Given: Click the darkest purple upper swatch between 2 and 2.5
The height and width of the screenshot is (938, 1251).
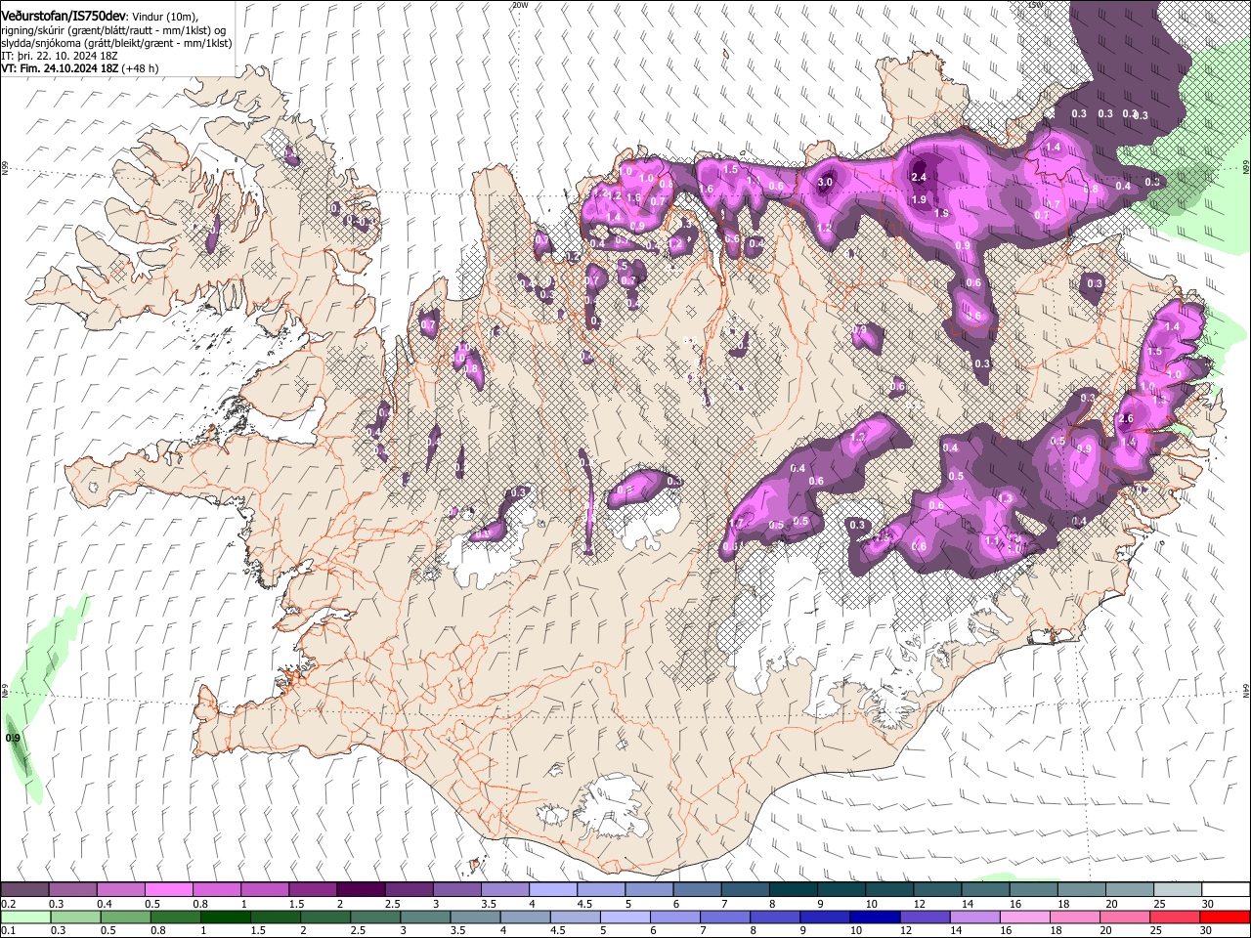Looking at the screenshot, I should 361,889.
